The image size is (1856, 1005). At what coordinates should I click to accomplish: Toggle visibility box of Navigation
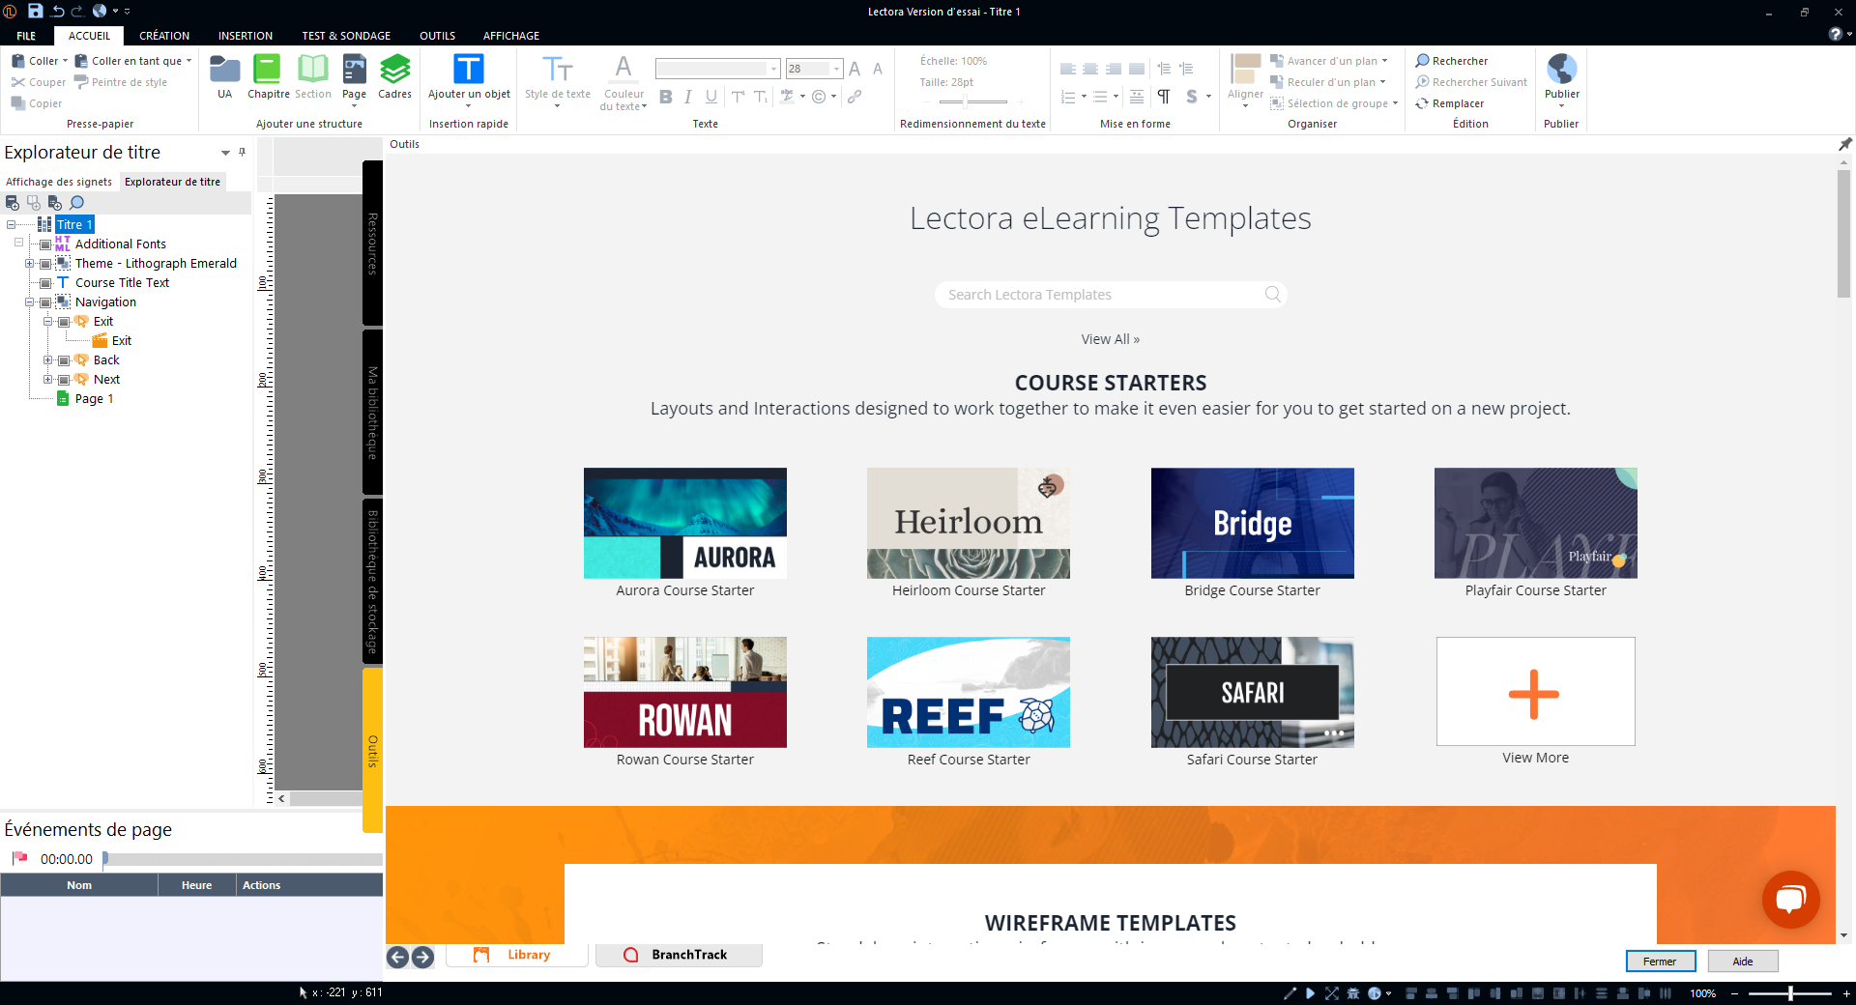45,302
